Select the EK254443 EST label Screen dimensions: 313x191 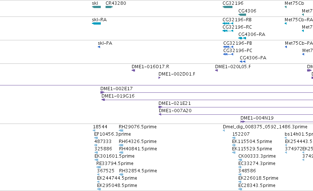(299, 142)
